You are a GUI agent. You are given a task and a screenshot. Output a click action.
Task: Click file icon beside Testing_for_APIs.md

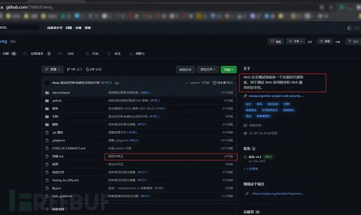pyautogui.click(x=47, y=181)
